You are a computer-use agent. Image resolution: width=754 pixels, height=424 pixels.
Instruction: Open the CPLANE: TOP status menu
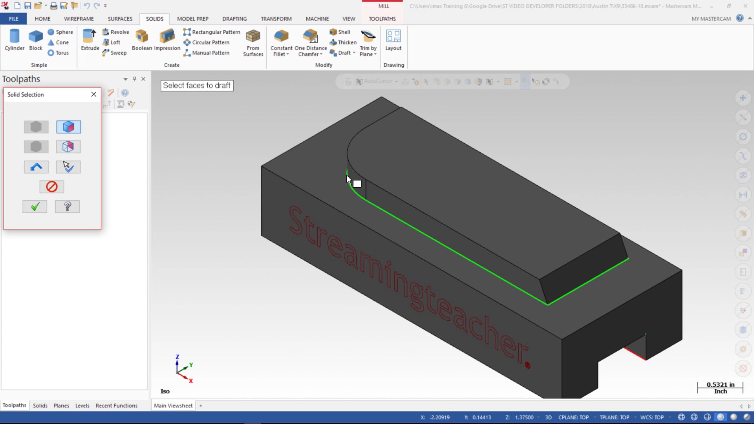[x=573, y=417]
